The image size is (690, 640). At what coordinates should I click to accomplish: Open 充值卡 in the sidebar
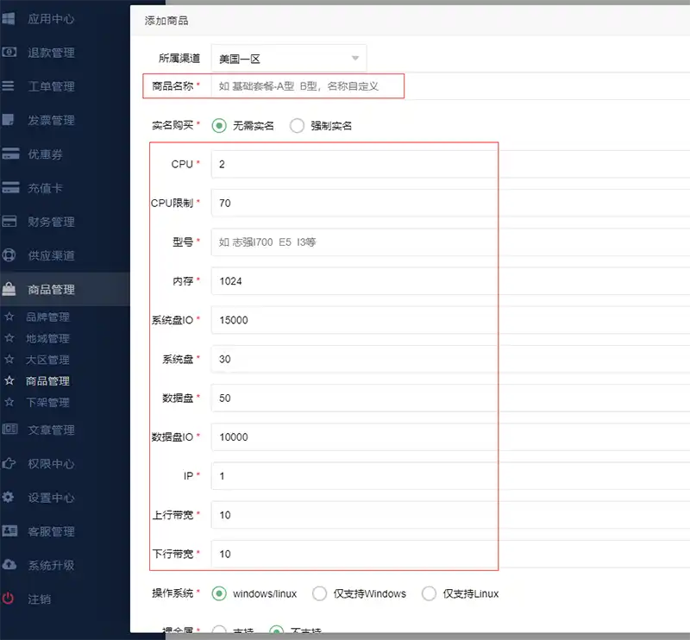point(46,188)
